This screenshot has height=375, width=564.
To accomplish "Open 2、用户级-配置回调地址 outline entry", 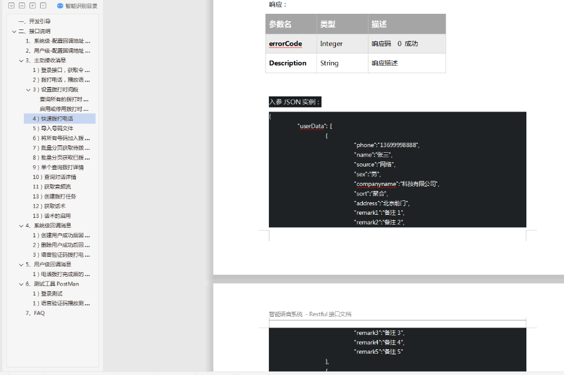I will [x=58, y=51].
